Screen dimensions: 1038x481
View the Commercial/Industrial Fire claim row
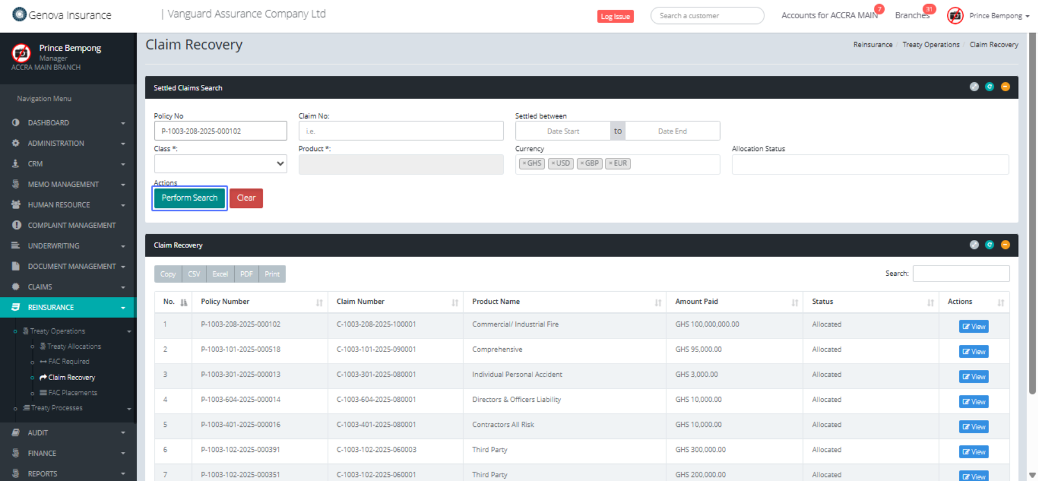coord(973,327)
